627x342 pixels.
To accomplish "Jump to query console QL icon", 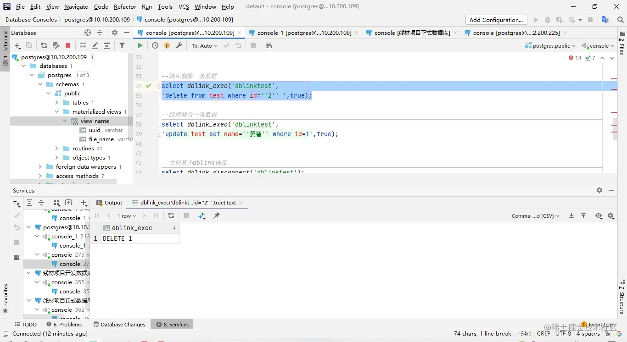I will point(107,45).
